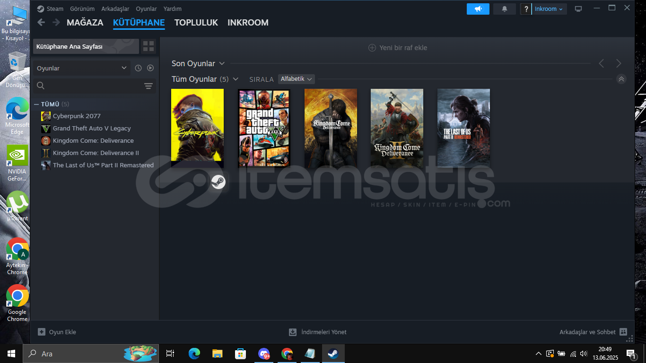Screen dimensions: 646x363
Task: Open Microsoft Store from the taskbar
Action: [x=241, y=354]
